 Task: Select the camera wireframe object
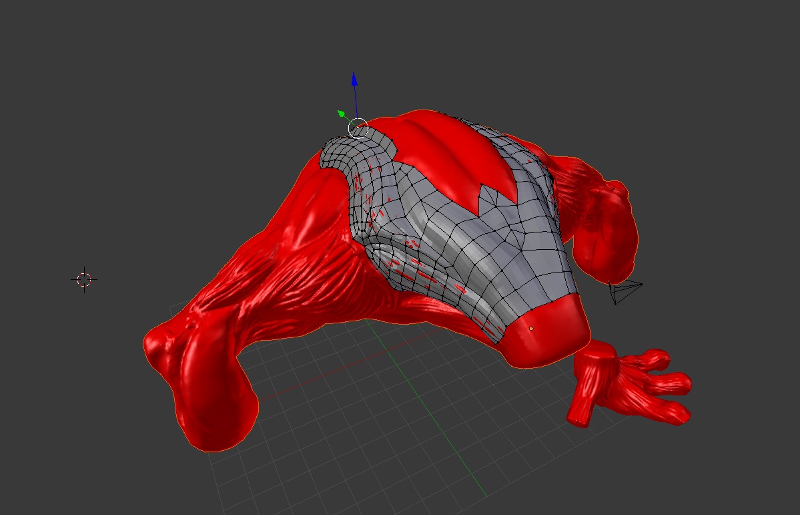click(x=625, y=292)
